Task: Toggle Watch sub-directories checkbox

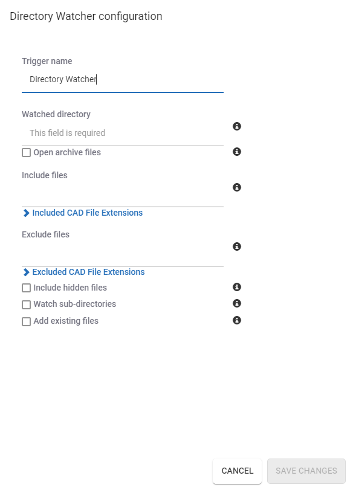Action: point(26,304)
